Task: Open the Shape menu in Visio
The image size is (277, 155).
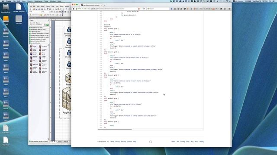Action: 61,6
